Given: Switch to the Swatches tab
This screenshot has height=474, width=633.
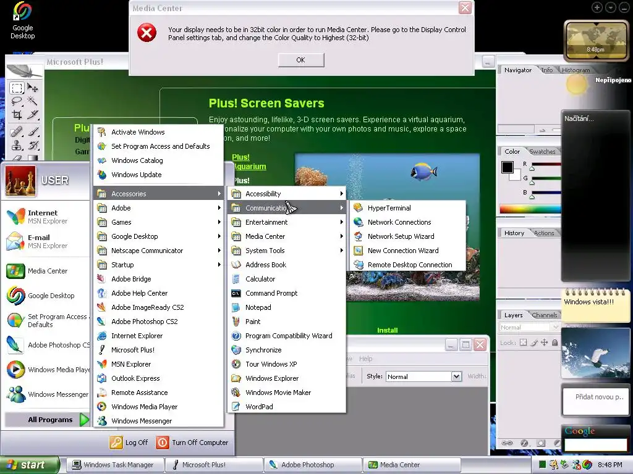Looking at the screenshot, I should [542, 152].
